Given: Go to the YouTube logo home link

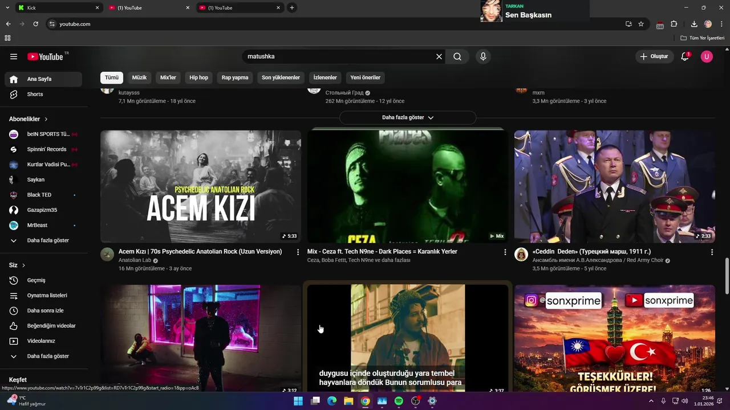Looking at the screenshot, I should point(45,56).
